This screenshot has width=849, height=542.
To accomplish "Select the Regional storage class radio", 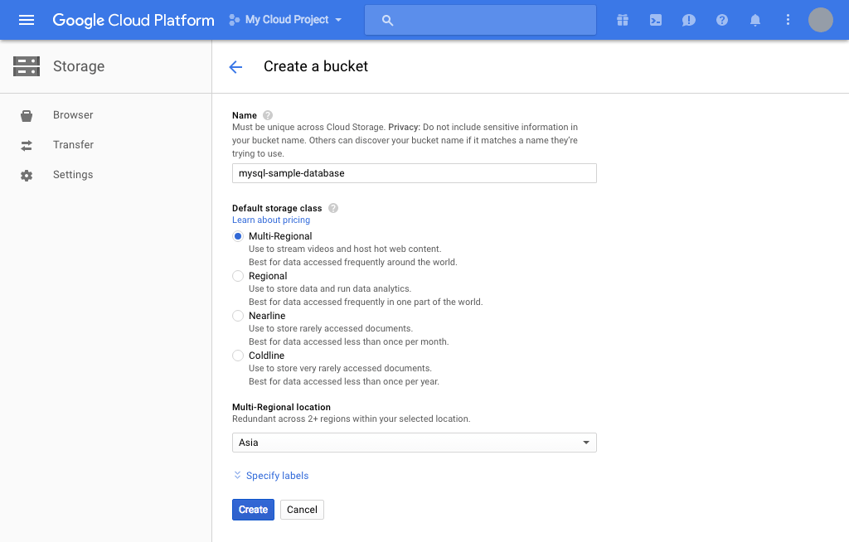I will 238,276.
